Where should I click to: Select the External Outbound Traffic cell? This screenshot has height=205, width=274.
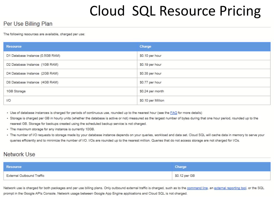(x=25, y=176)
